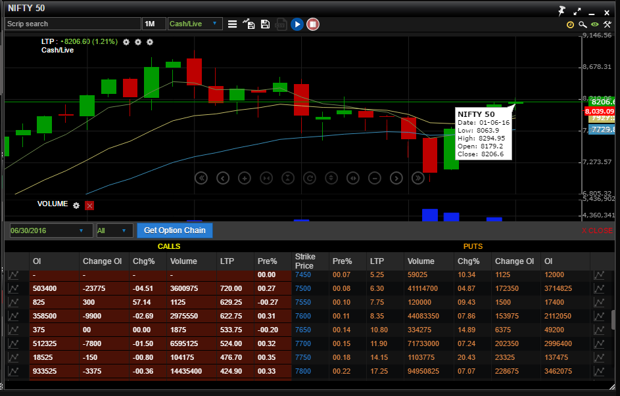
Task: Select strike price 7450
Action: tap(303, 275)
